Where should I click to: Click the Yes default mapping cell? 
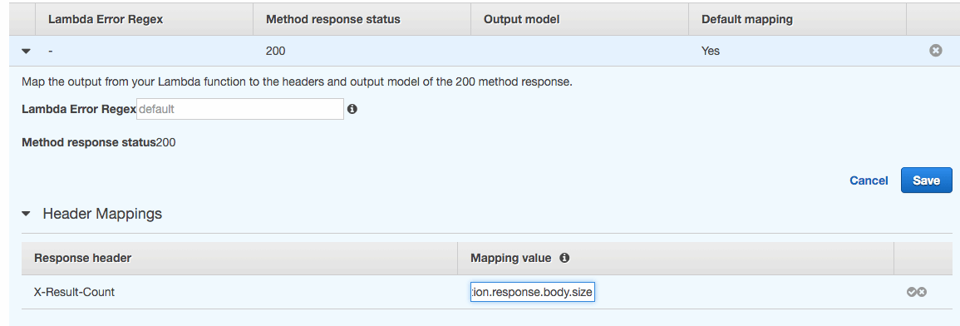coord(710,51)
